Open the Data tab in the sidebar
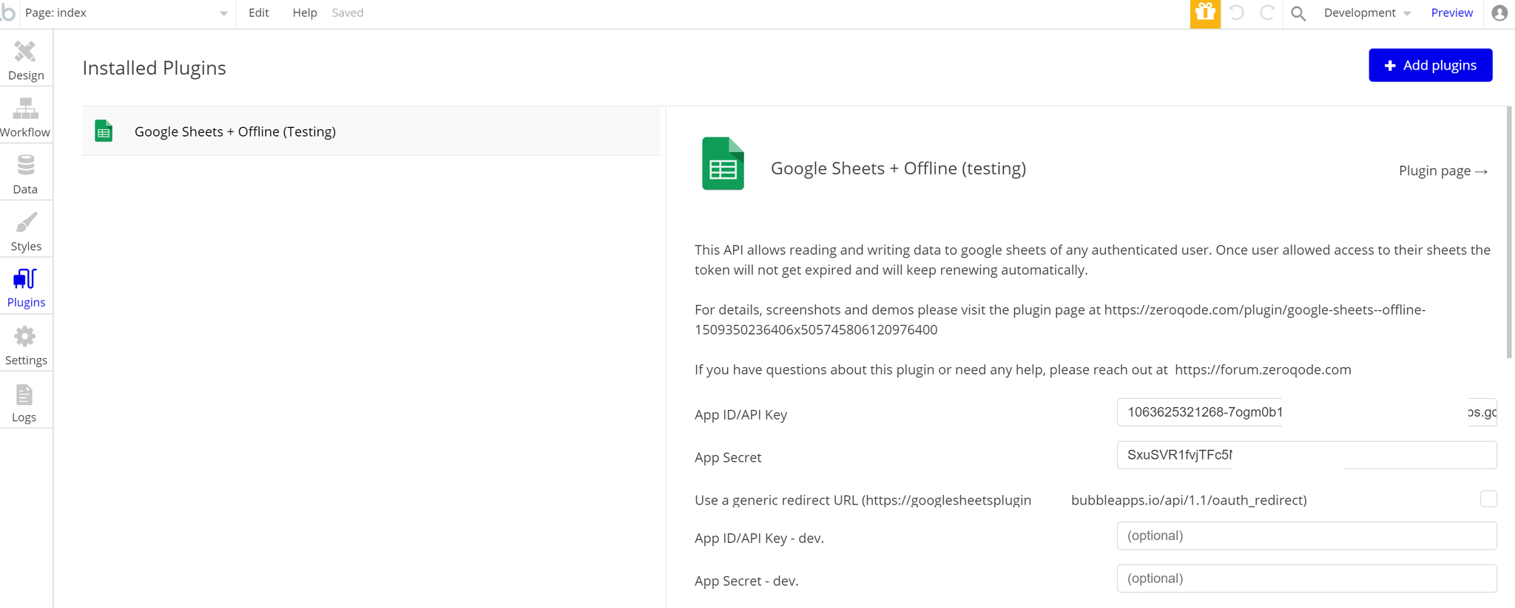1515x608 pixels. coord(26,174)
